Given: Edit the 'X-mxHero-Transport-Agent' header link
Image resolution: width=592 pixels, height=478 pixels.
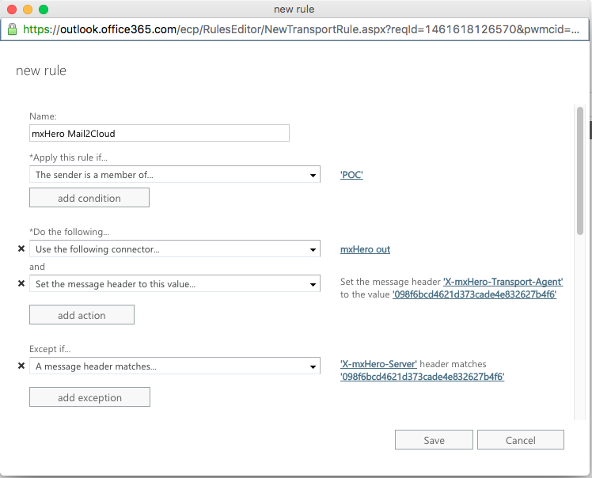Looking at the screenshot, I should pyautogui.click(x=503, y=282).
